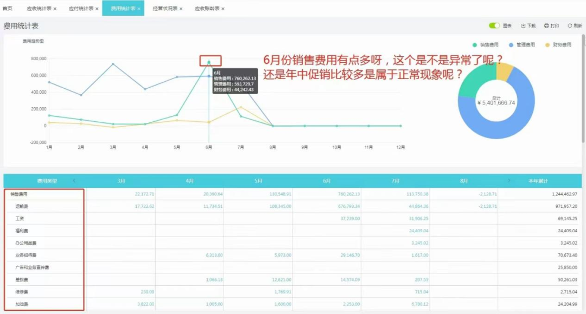The width and height of the screenshot is (586, 314).
Task: Select the 工资 row
Action: tap(292, 219)
